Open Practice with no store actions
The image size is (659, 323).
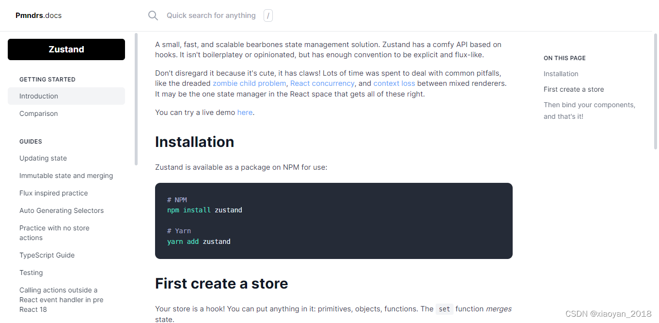click(54, 233)
